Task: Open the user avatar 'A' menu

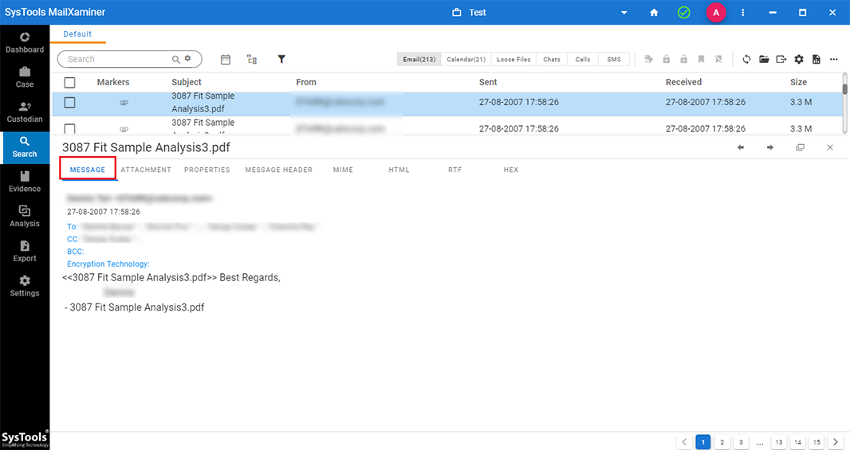Action: point(716,13)
